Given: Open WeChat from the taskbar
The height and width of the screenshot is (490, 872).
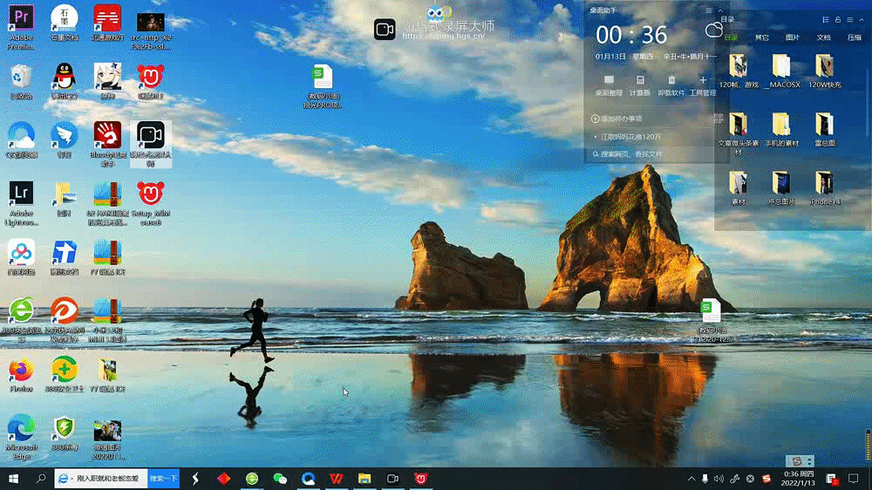Looking at the screenshot, I should tap(280, 479).
